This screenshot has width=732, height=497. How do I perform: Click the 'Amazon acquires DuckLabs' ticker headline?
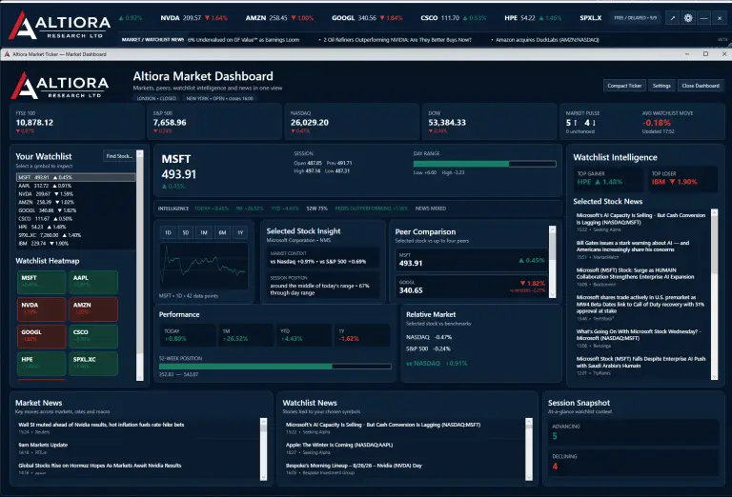(547, 40)
